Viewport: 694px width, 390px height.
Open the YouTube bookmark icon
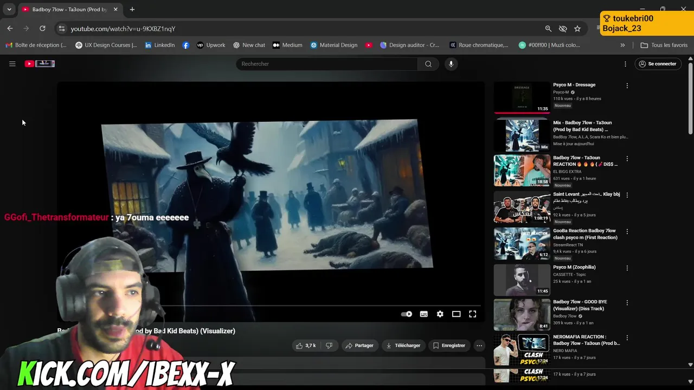[x=369, y=45]
